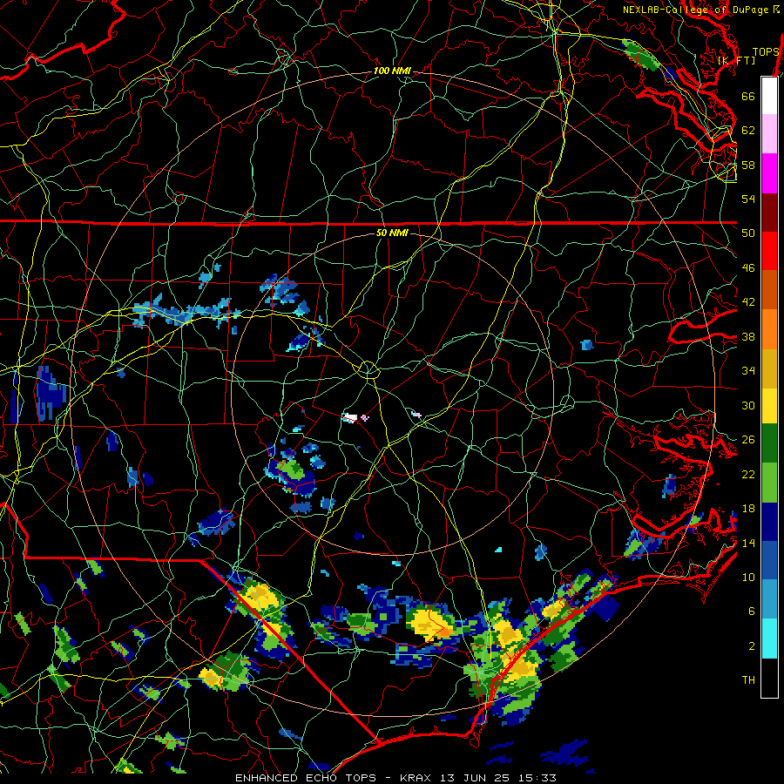Click the 66 legend value

[748, 96]
